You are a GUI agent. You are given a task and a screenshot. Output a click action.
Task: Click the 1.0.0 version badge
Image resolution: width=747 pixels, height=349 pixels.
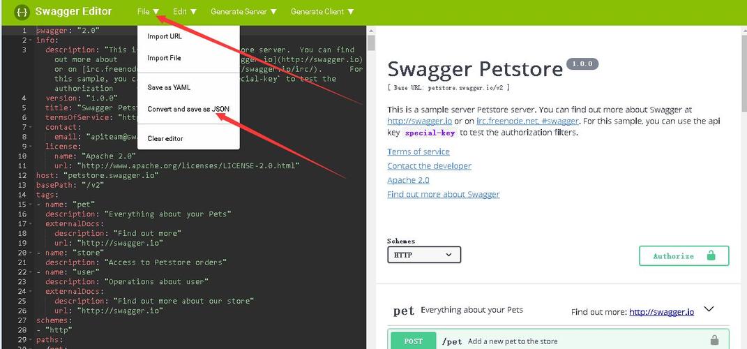click(582, 64)
